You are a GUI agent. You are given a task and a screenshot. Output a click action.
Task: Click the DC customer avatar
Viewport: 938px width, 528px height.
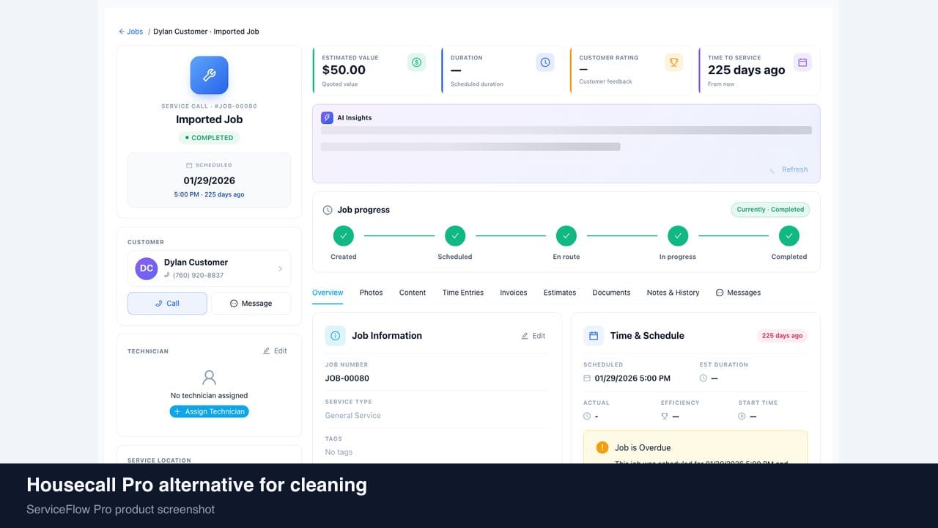(x=147, y=268)
